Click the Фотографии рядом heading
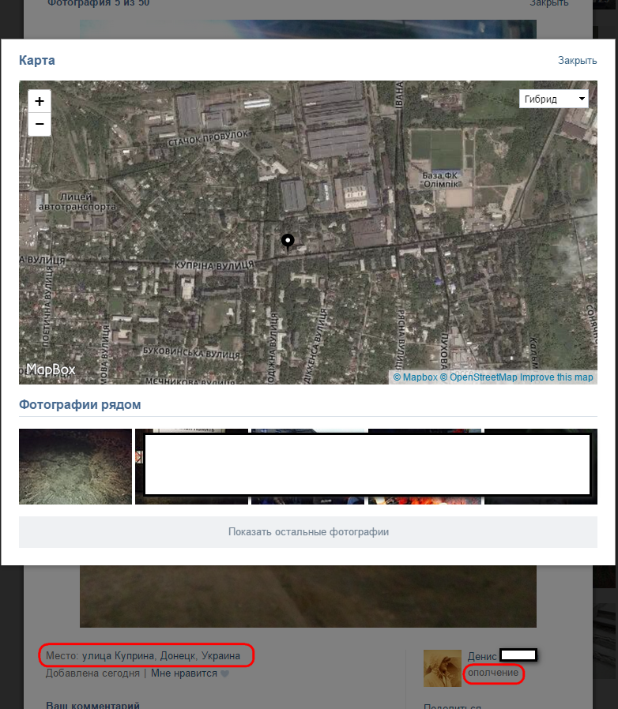Screen dimensions: 618x709 pyautogui.click(x=80, y=404)
